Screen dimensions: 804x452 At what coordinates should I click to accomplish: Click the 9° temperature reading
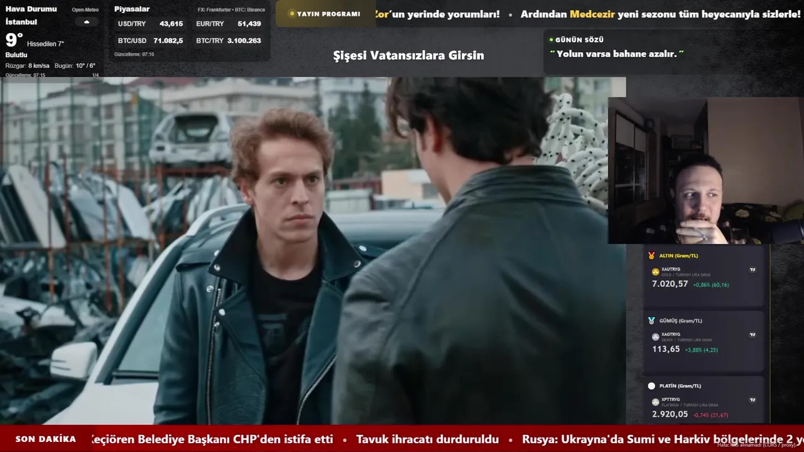pos(14,41)
